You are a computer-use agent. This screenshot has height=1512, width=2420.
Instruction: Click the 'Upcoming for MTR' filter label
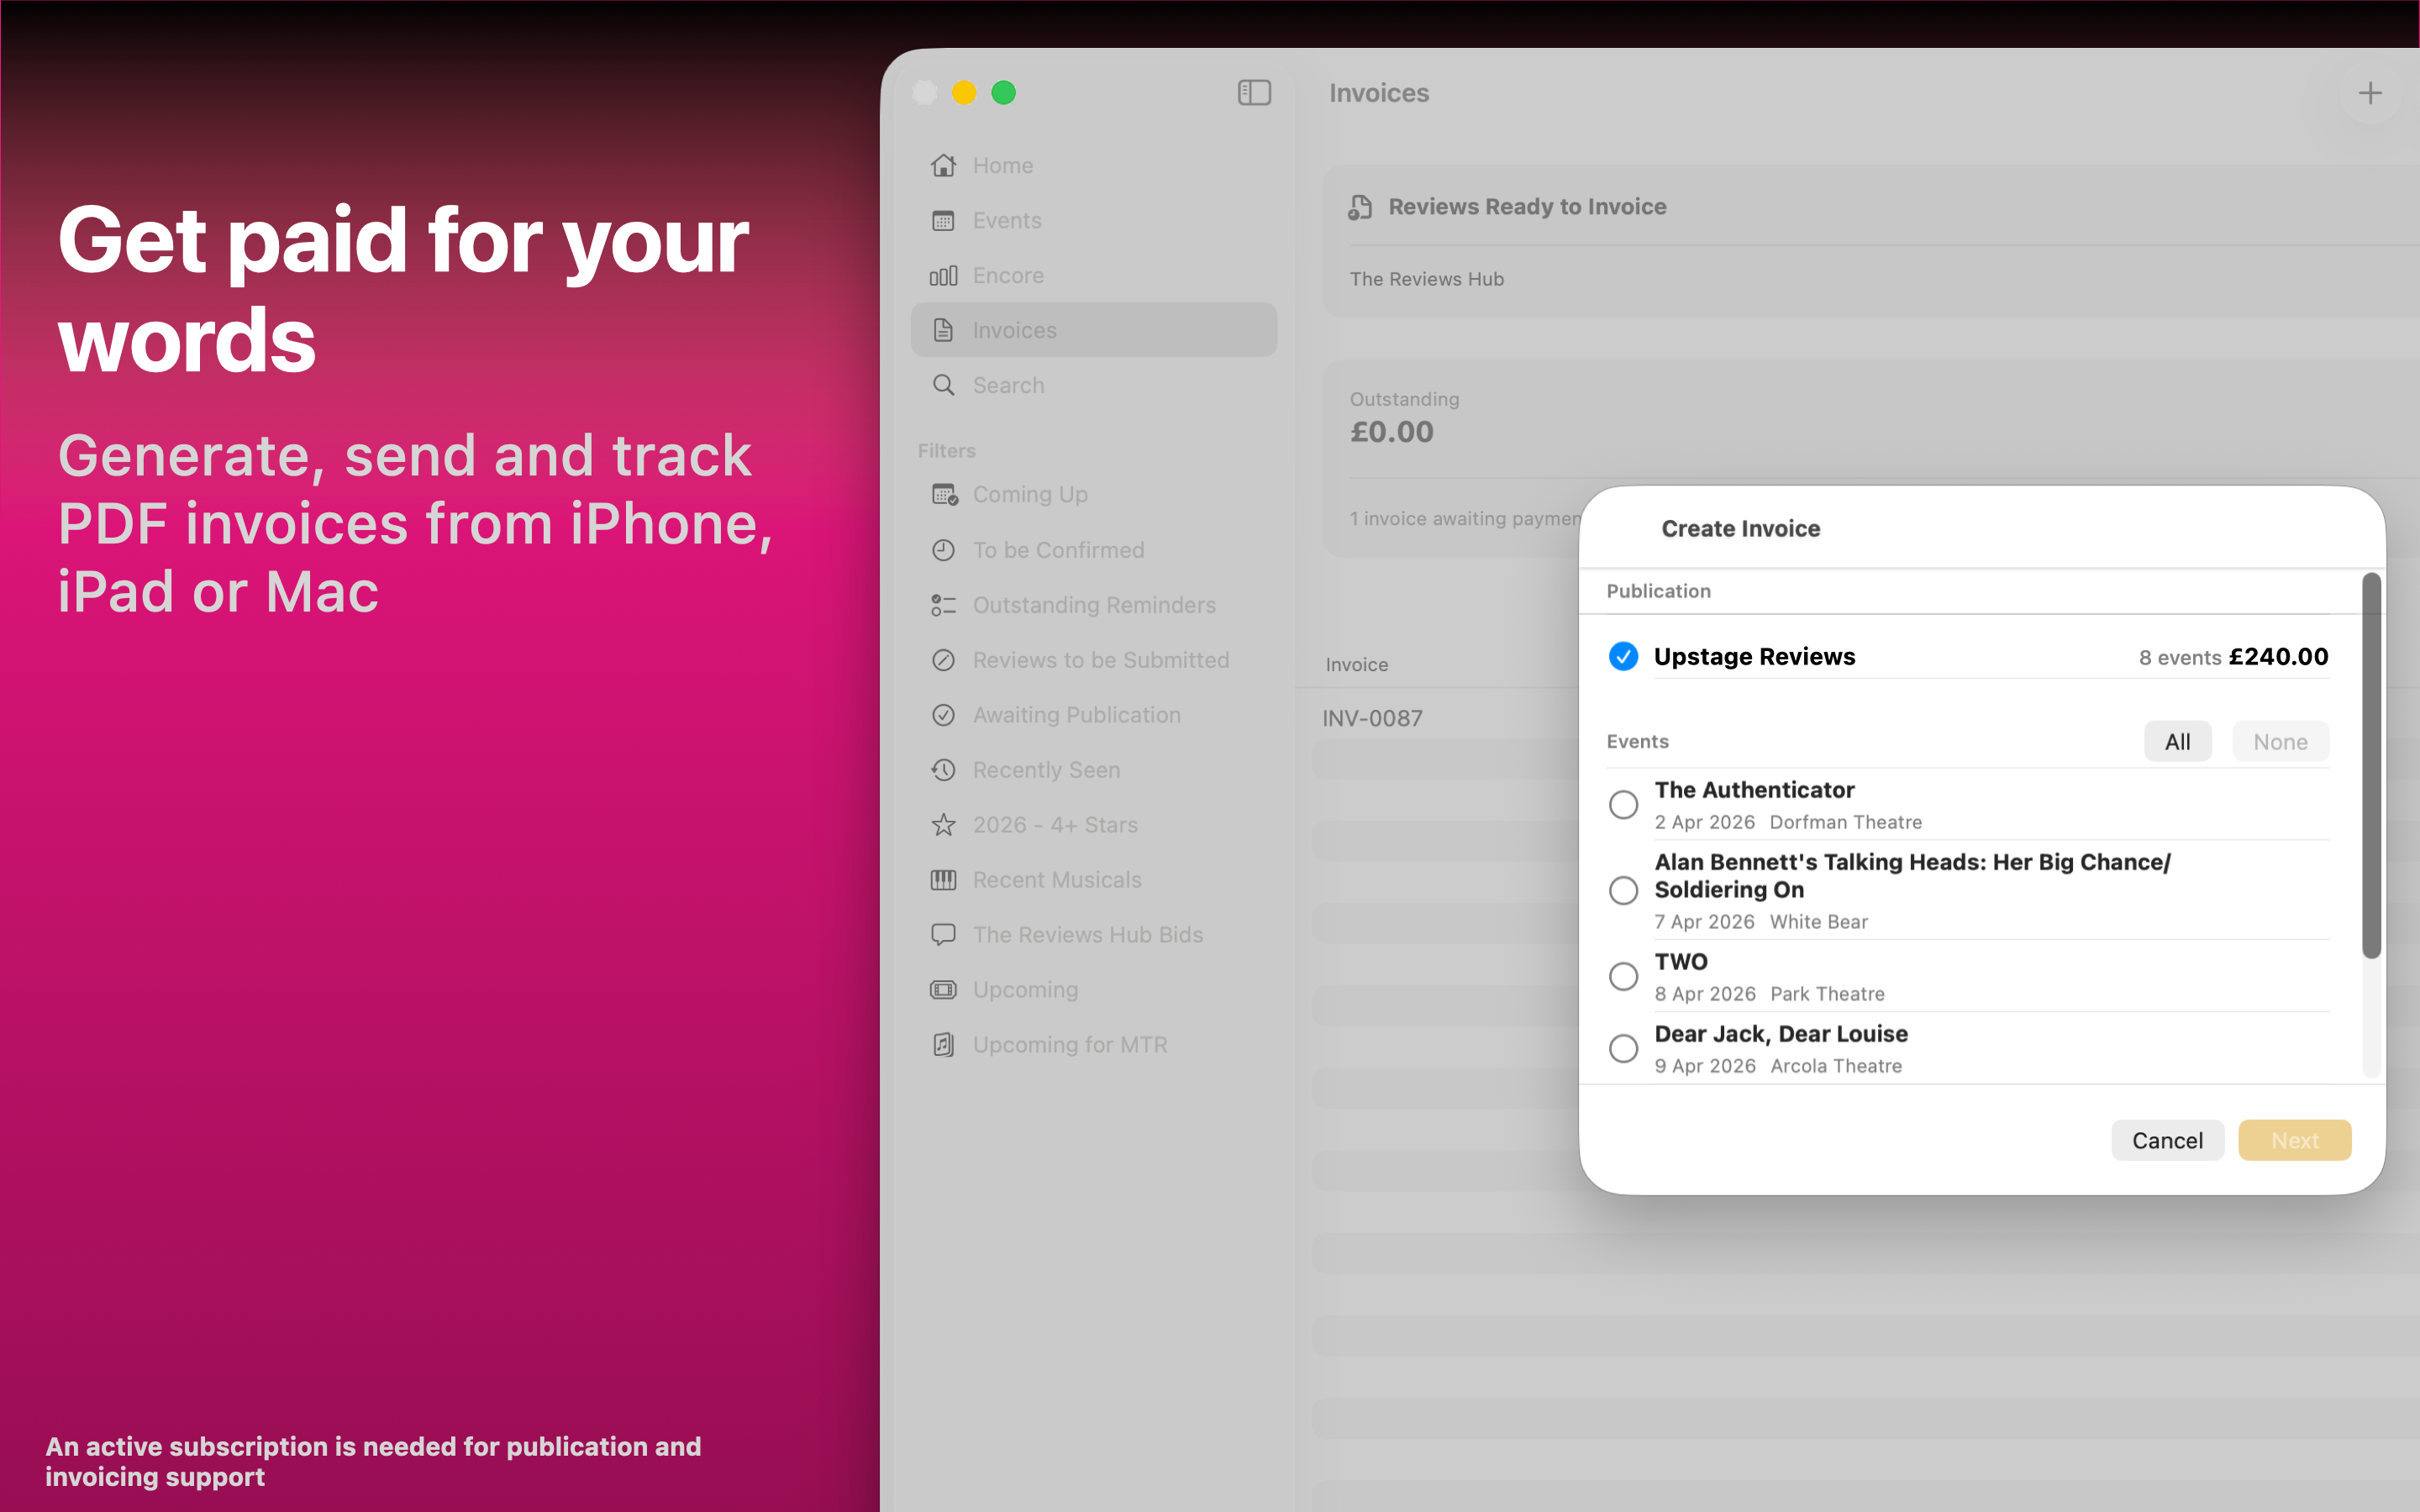point(1070,1045)
